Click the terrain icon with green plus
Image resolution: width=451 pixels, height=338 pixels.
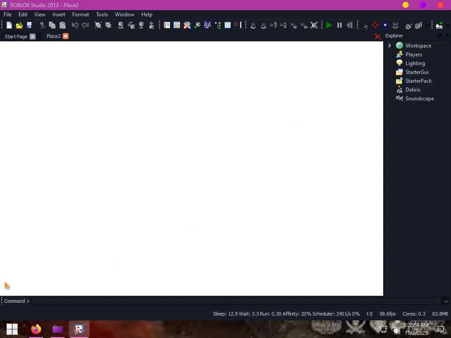click(439, 25)
